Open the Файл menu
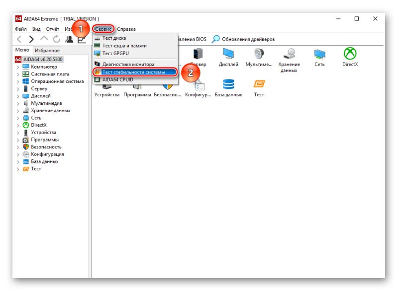 pyautogui.click(x=21, y=29)
